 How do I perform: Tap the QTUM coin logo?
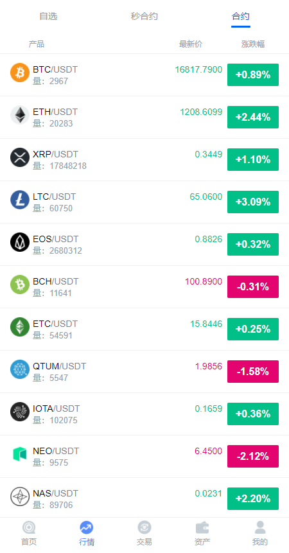click(x=20, y=369)
